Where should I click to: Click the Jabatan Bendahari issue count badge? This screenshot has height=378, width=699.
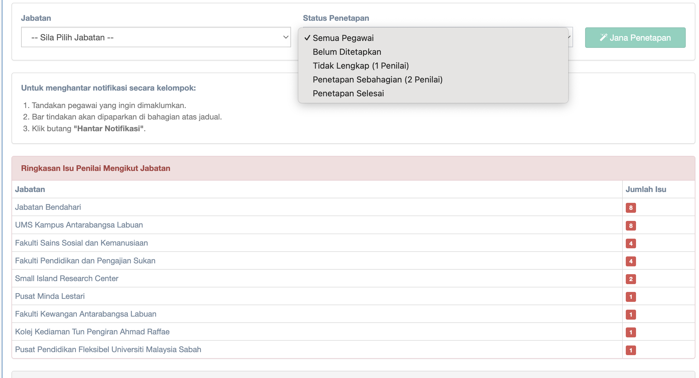click(631, 208)
